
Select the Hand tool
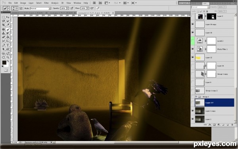click(3, 57)
